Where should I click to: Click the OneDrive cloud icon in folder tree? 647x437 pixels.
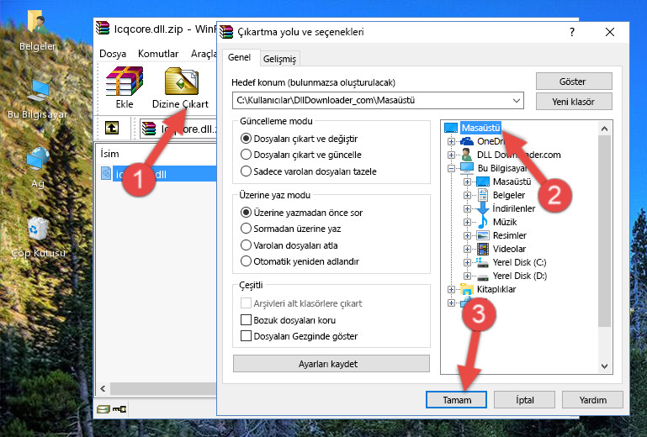467,141
